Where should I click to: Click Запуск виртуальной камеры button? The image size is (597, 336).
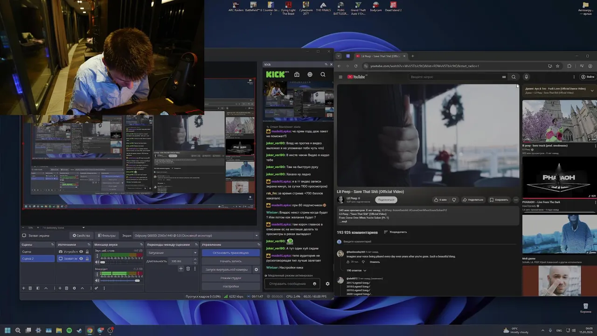click(226, 269)
